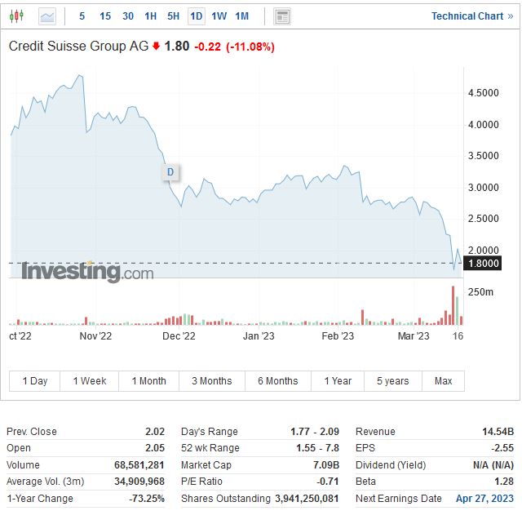Image resolution: width=522 pixels, height=524 pixels.
Task: Click the D dividend marker on chart
Action: (x=170, y=172)
